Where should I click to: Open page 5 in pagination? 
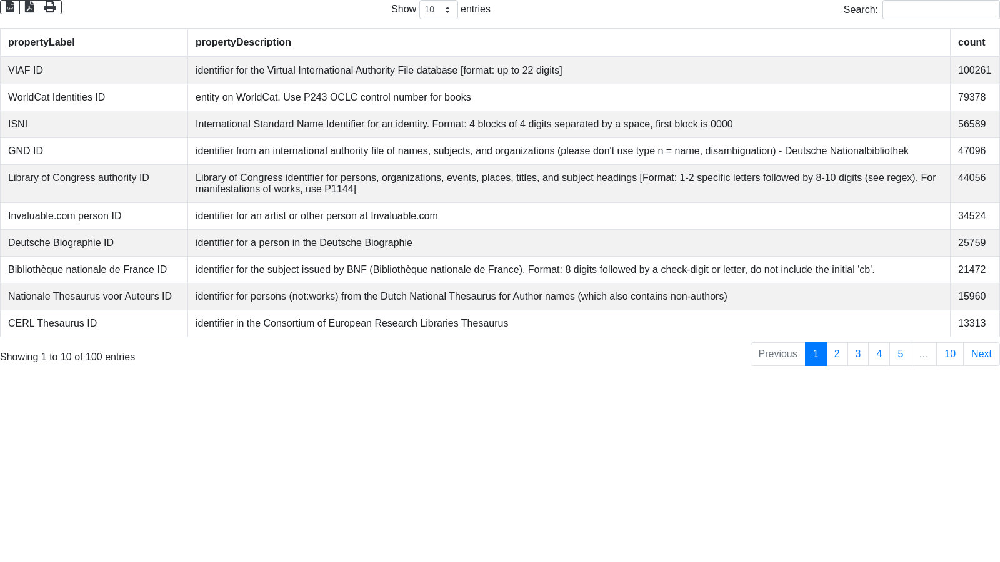point(900,354)
